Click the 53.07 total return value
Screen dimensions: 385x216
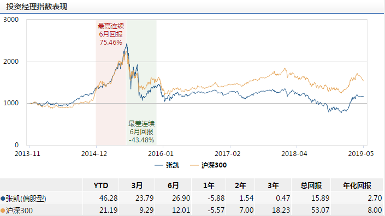tap(320, 210)
